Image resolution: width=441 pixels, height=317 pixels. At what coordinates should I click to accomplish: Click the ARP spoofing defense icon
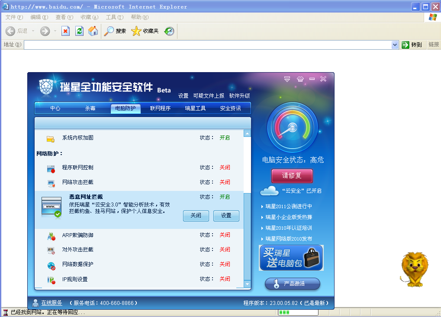point(51,236)
